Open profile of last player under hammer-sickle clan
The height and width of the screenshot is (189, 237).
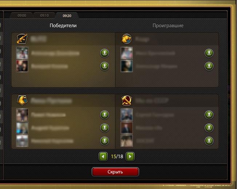point(209,141)
